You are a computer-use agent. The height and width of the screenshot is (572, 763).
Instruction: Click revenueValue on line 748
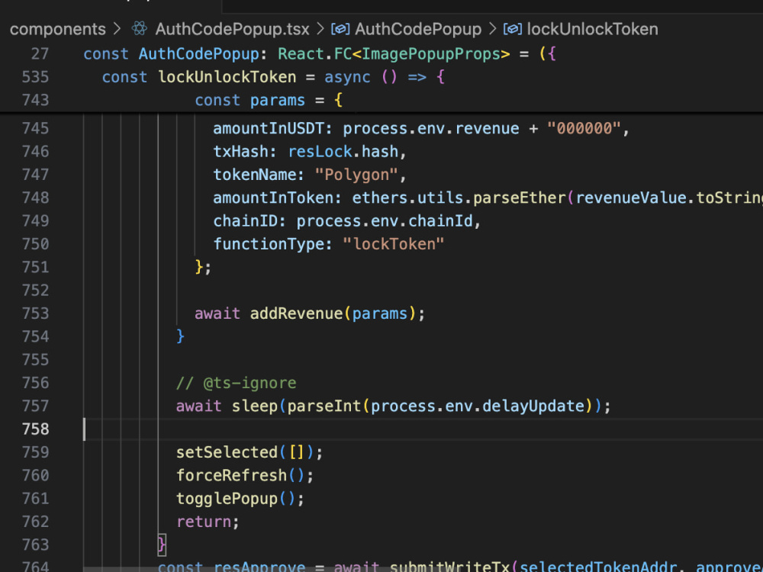pos(631,198)
